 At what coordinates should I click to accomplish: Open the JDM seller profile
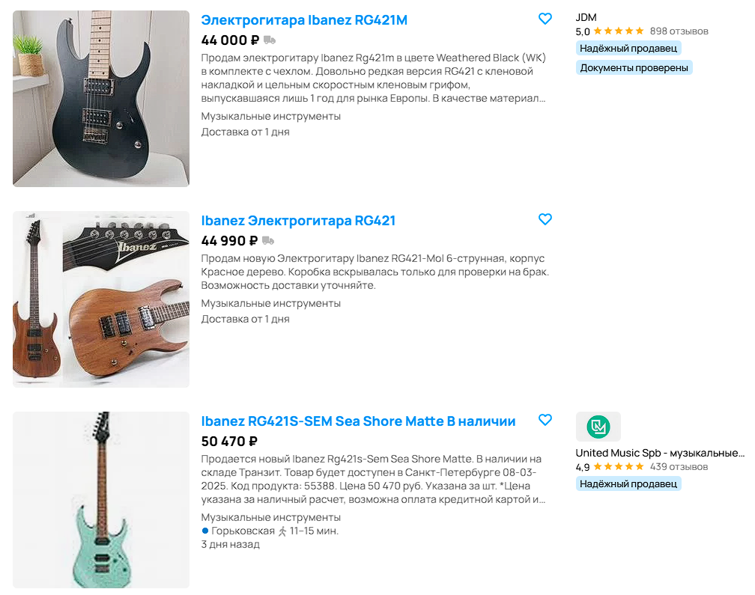click(586, 17)
